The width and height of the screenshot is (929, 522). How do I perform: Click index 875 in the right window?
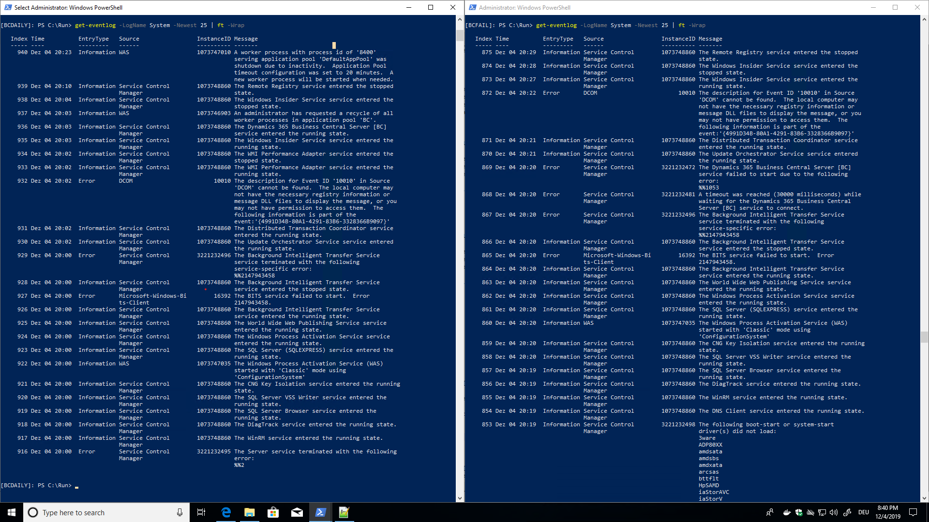[487, 52]
